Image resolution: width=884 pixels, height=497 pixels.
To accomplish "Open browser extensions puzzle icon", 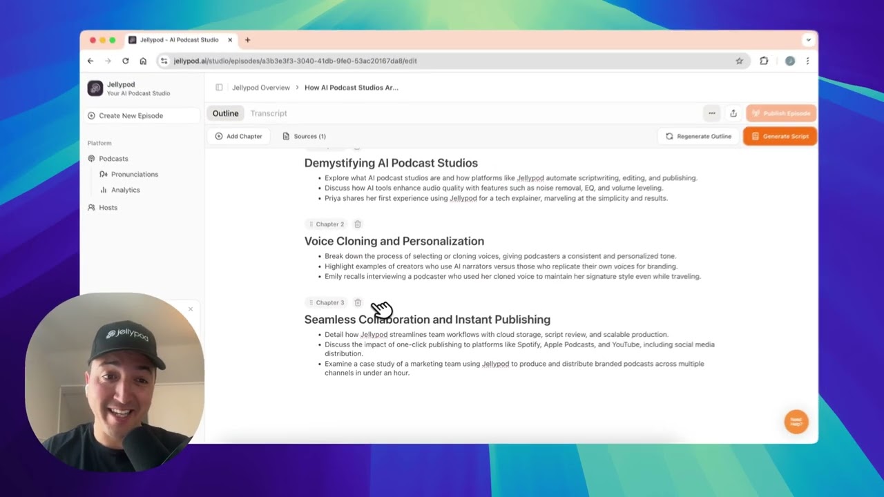I will coord(764,61).
